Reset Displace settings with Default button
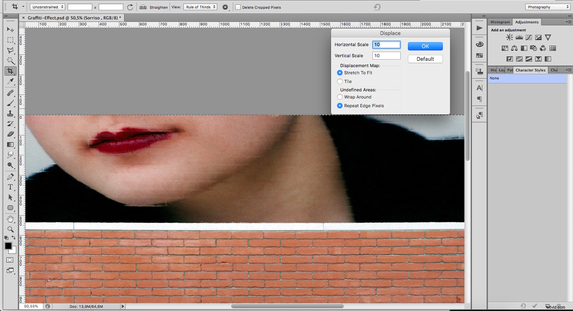Image resolution: width=573 pixels, height=311 pixels. click(425, 59)
